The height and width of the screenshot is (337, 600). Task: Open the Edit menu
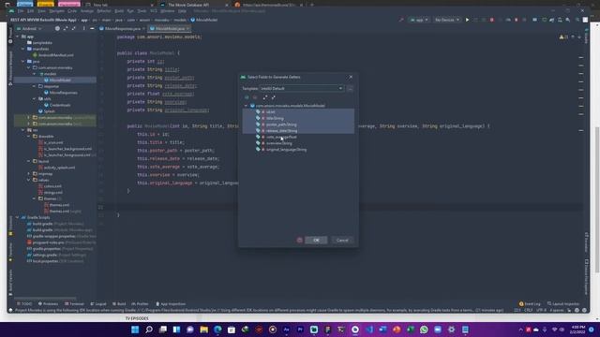(x=31, y=11)
